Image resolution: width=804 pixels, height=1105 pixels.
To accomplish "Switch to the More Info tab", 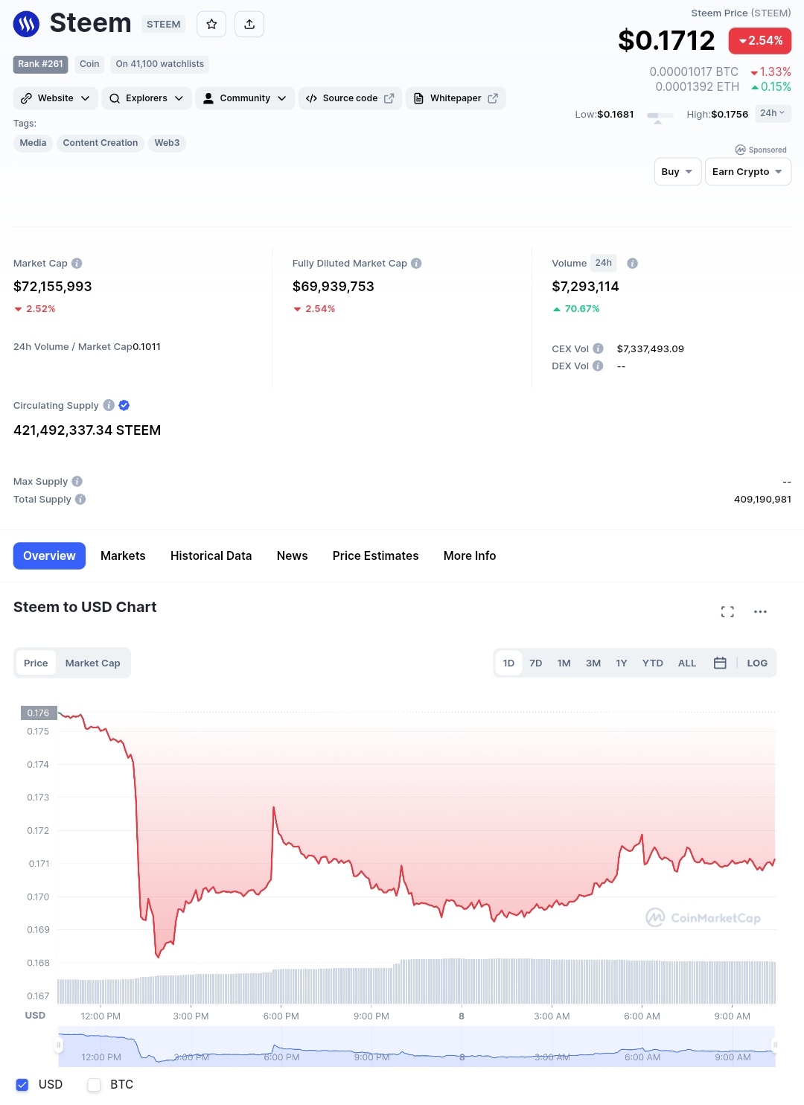I will pyautogui.click(x=470, y=556).
